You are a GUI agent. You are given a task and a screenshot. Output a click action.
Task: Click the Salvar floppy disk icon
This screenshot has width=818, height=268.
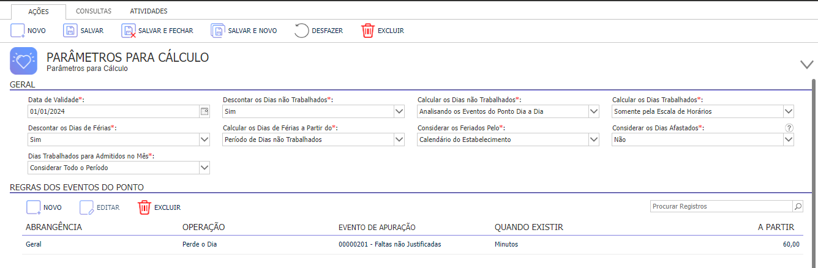(x=70, y=31)
